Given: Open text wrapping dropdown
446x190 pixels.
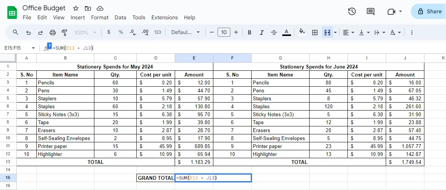Looking at the screenshot, I should (x=380, y=33).
